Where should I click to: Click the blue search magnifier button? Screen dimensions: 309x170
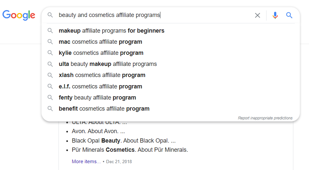(289, 15)
